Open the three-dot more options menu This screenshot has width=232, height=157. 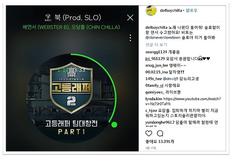pos(130,38)
